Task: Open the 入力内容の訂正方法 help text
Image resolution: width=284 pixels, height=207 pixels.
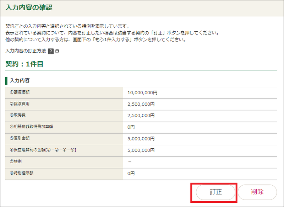Action: pos(26,51)
